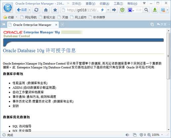Open screenshot tool dropdown arrow
The image size is (171, 138).
(167, 10)
